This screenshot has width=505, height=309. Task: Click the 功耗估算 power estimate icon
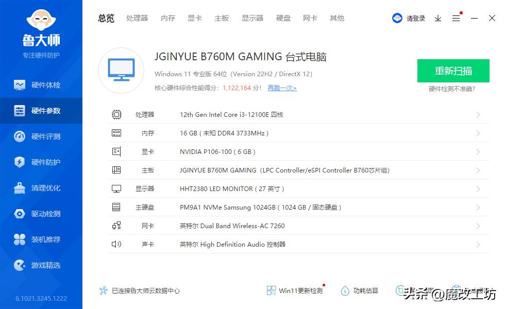pyautogui.click(x=346, y=290)
